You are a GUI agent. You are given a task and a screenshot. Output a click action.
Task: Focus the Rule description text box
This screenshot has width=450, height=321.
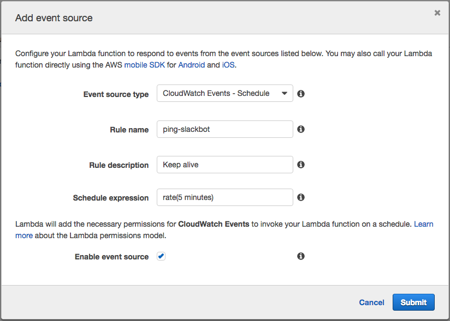[224, 165]
